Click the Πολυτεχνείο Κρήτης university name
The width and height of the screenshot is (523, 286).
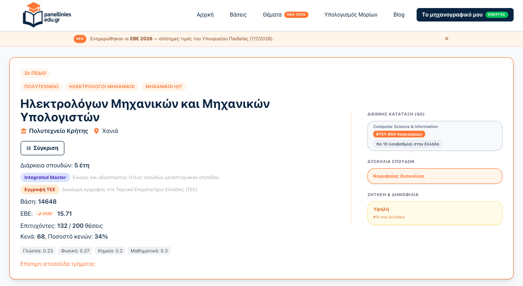59,131
